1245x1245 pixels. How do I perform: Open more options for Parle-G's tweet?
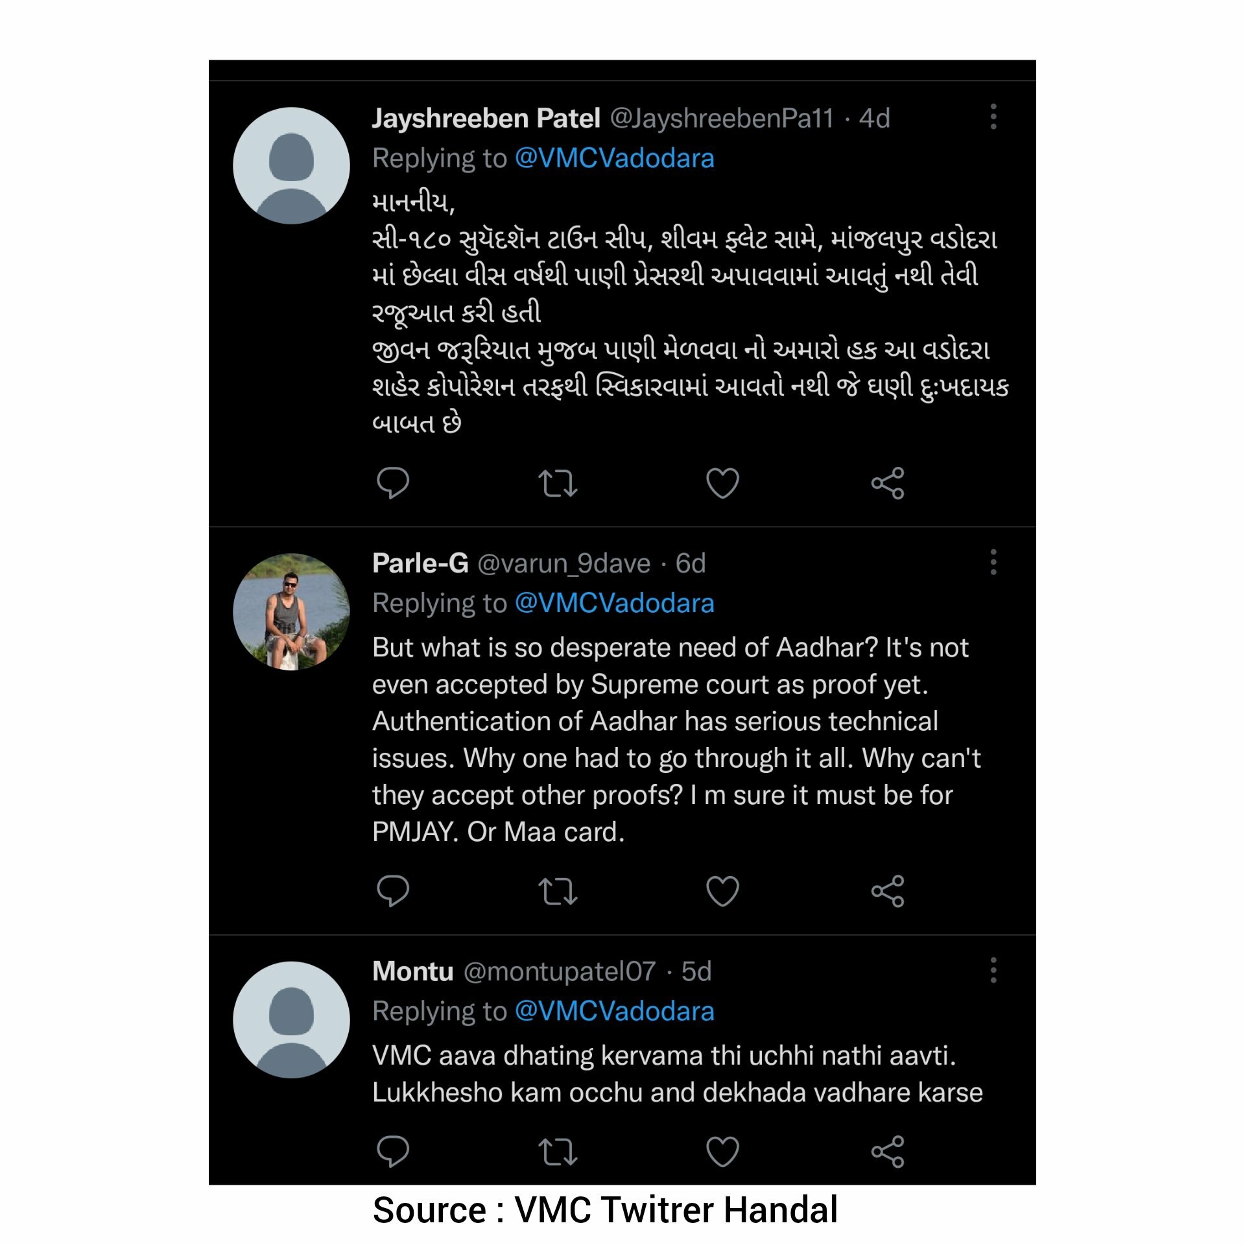[x=993, y=562]
